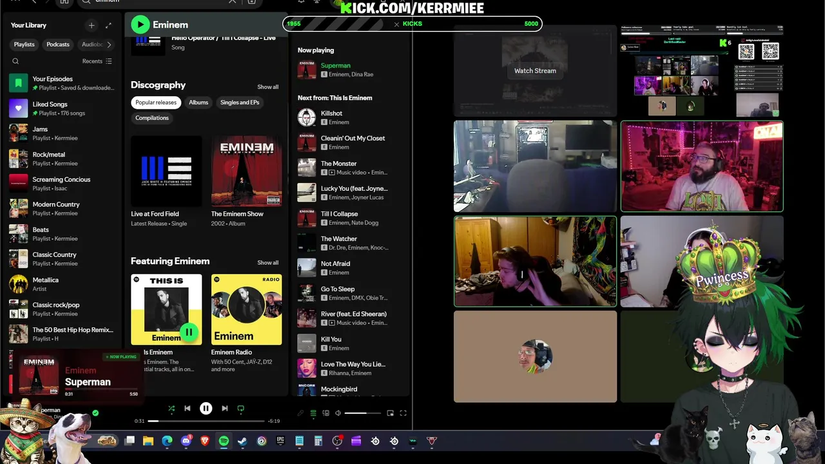Close the KICKS goal bar with X

[x=396, y=24]
